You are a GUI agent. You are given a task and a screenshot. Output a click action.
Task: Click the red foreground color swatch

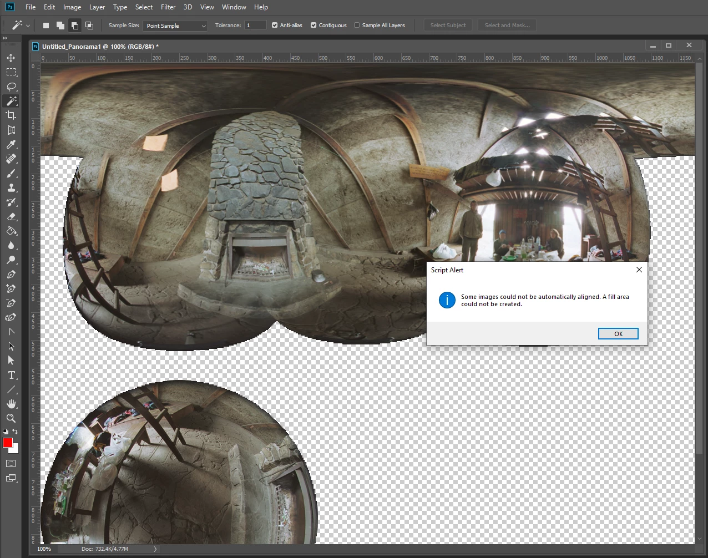click(7, 442)
